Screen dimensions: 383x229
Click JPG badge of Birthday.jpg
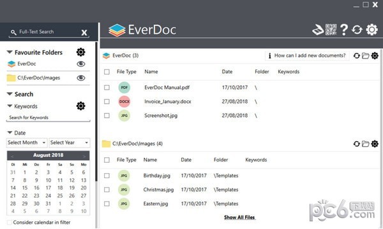(x=124, y=176)
